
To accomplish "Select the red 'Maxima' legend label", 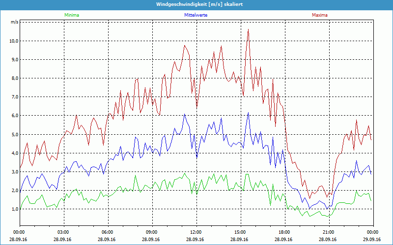I will (x=320, y=15).
